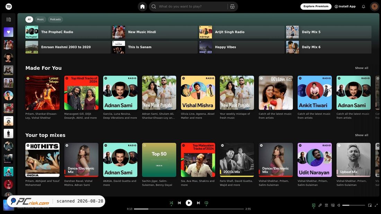381x214 pixels.
Task: Click Explore Premium button
Action: click(316, 7)
